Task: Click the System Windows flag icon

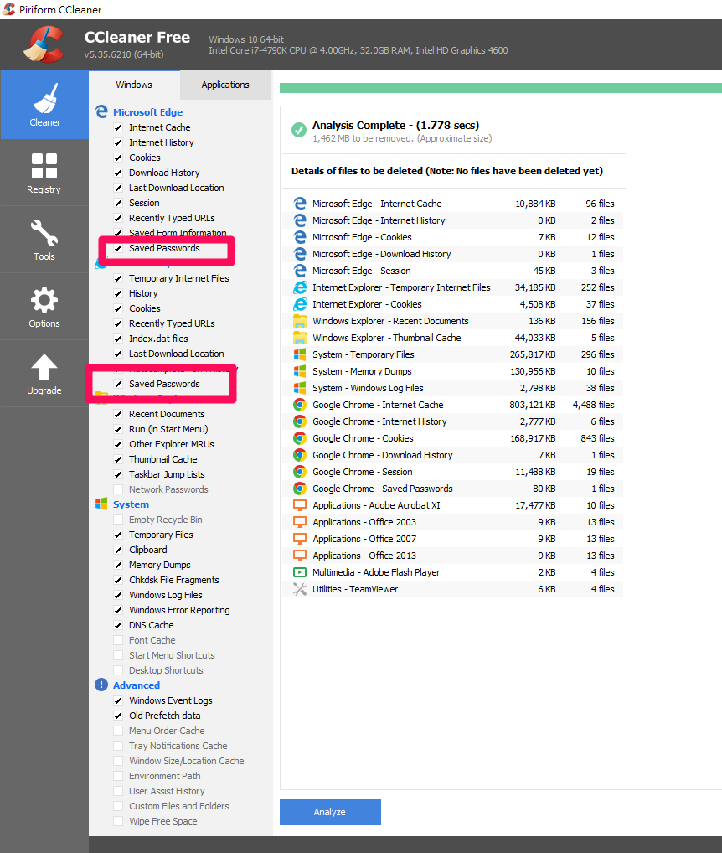Action: (101, 504)
